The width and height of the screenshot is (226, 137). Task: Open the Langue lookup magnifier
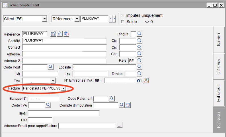pos(139,34)
